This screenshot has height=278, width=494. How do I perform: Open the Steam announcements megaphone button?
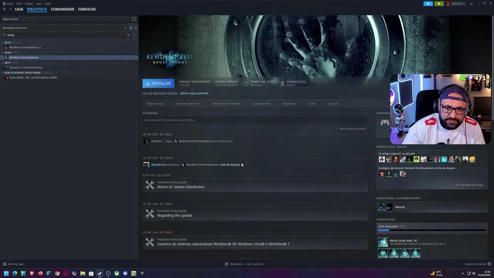(x=428, y=3)
